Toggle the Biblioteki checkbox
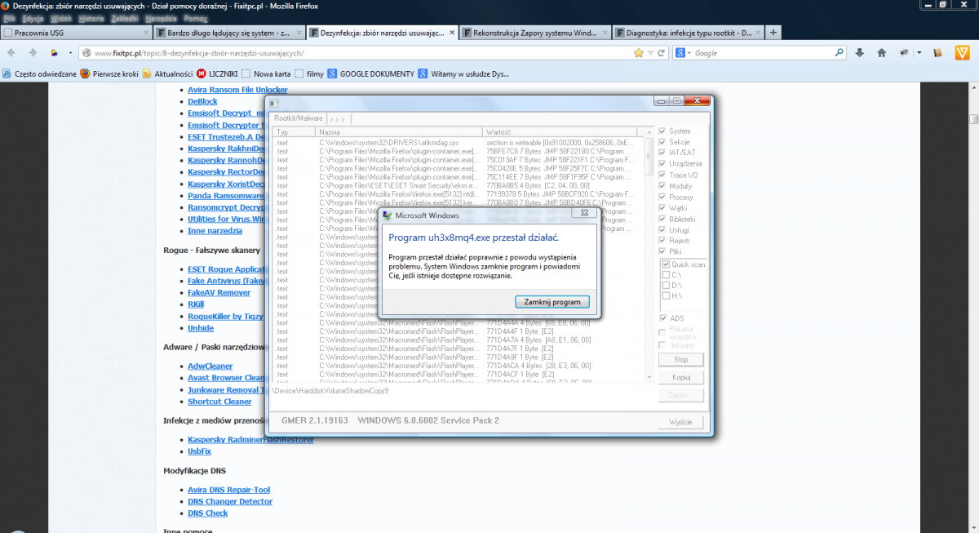The width and height of the screenshot is (979, 533). 662,220
